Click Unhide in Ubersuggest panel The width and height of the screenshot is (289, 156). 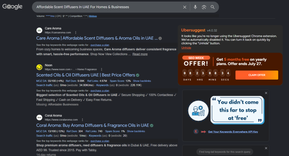[186, 48]
